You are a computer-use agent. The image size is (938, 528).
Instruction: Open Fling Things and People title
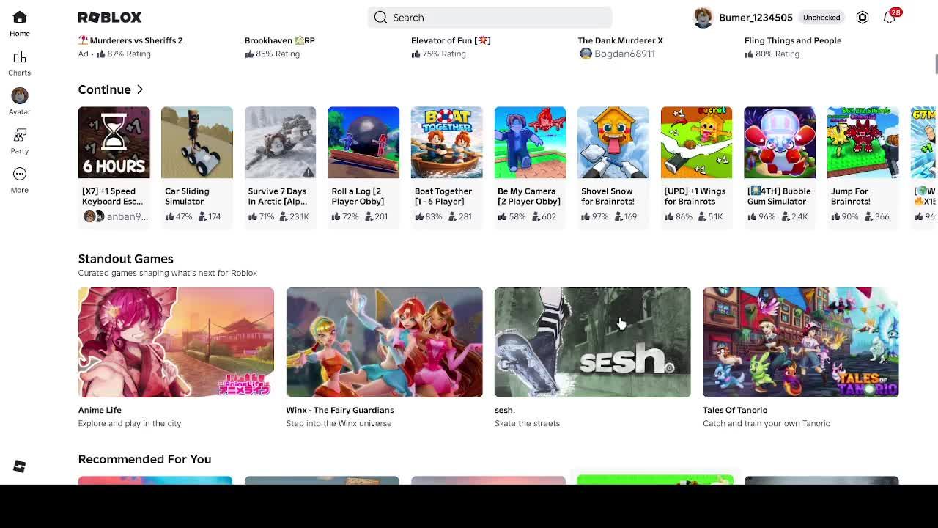click(x=793, y=40)
